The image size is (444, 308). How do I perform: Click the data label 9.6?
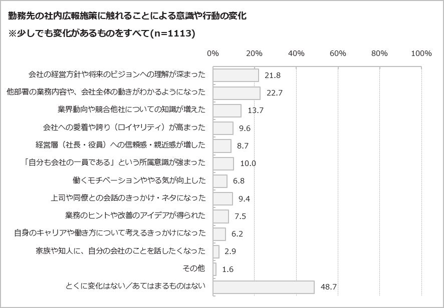[245, 128]
